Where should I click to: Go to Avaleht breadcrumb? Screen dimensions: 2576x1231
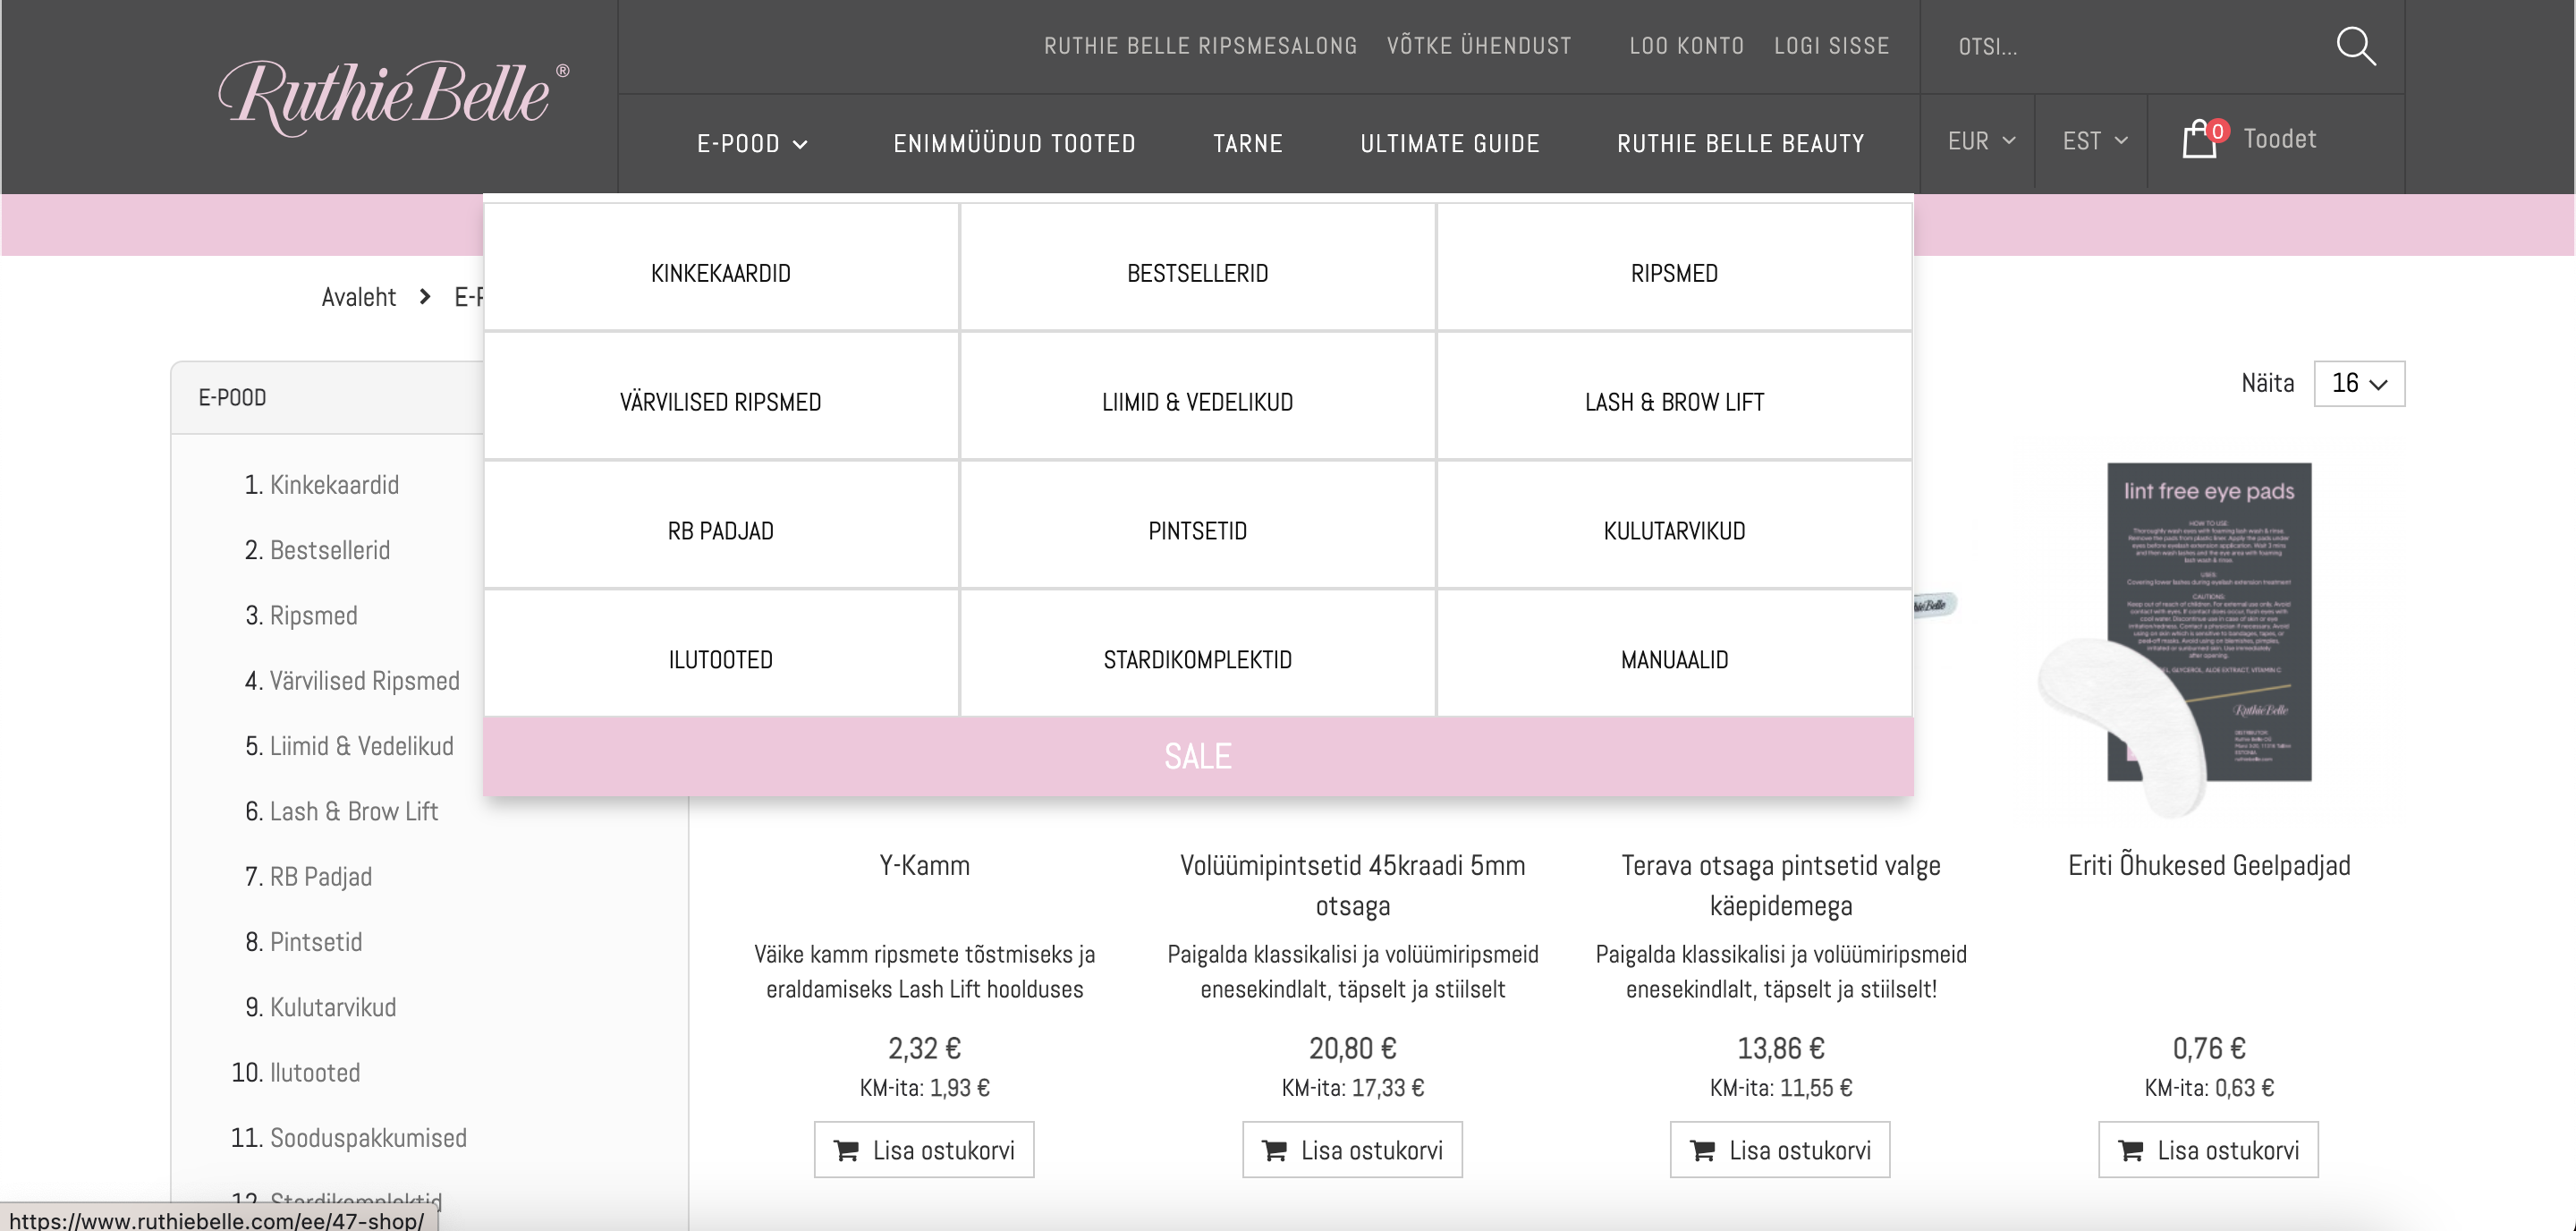tap(359, 297)
